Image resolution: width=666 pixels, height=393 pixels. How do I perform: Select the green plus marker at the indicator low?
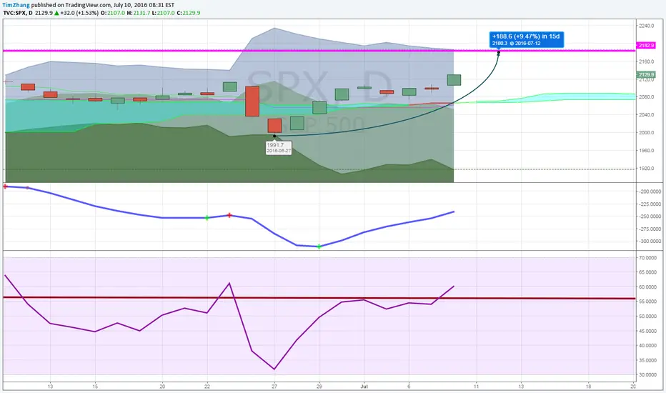pos(319,247)
